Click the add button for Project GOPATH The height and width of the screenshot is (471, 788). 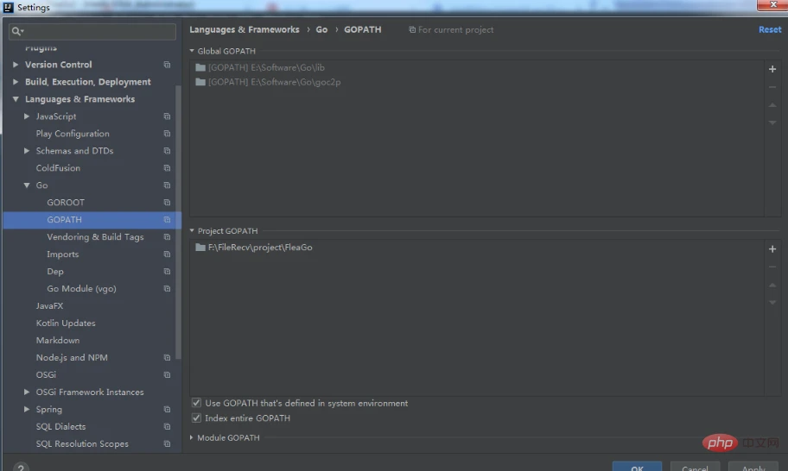(772, 248)
